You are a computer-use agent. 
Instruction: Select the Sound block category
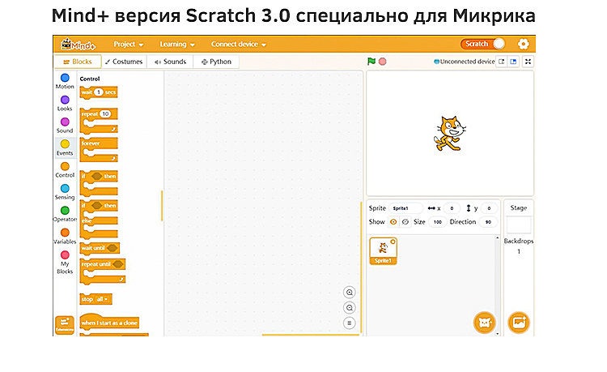pos(65,126)
